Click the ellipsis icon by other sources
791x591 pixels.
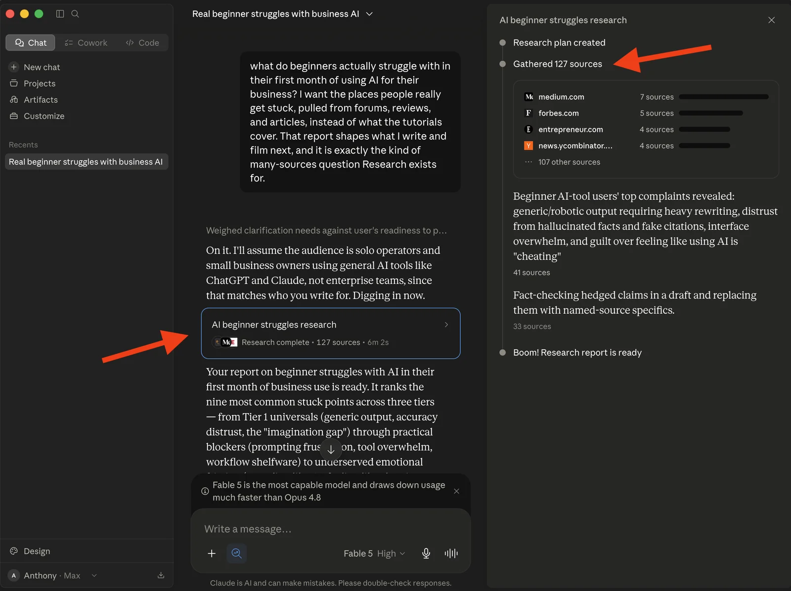tap(528, 162)
